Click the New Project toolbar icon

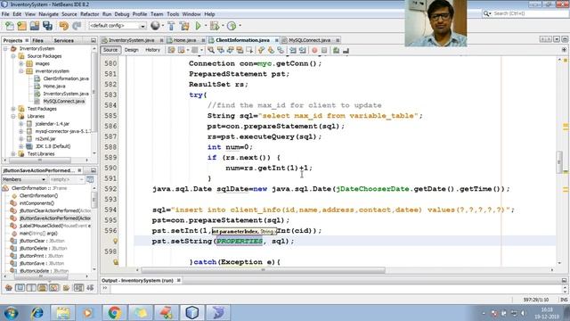pos(21,26)
